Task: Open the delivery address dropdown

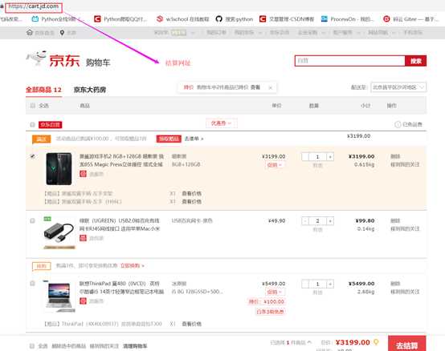Action: pos(398,87)
